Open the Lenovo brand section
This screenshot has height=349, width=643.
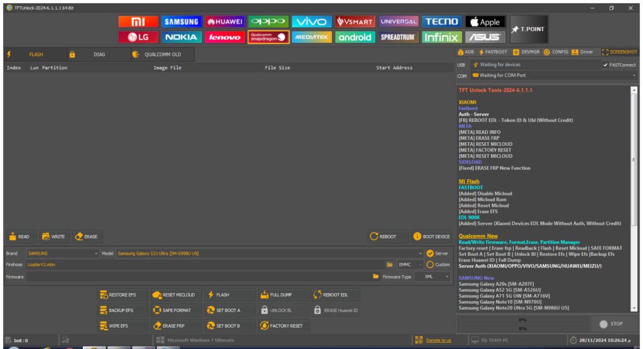[x=225, y=37]
